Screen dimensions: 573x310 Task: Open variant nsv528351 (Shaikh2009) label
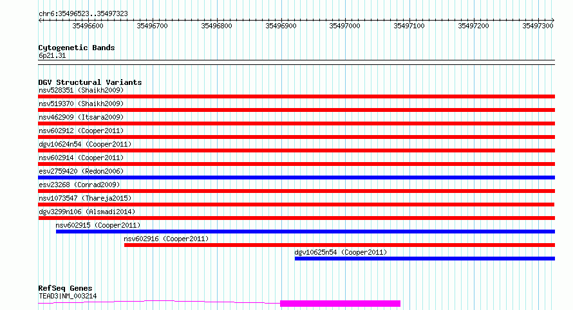[81, 90]
